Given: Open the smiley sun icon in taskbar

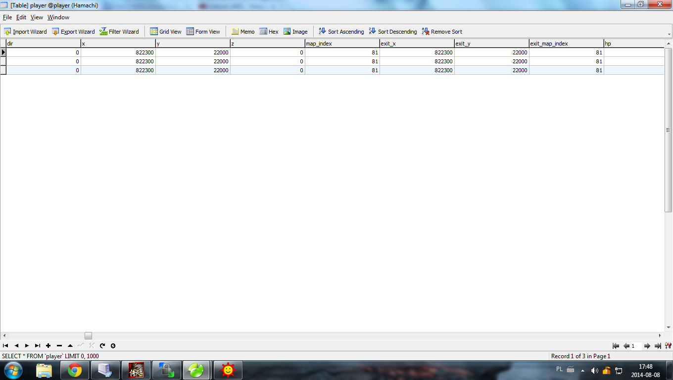Looking at the screenshot, I should (x=228, y=370).
